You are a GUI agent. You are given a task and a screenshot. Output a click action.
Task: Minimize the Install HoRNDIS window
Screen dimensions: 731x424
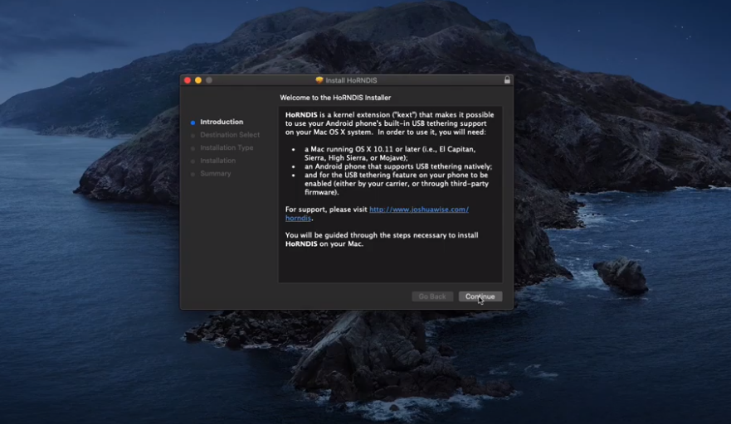198,80
